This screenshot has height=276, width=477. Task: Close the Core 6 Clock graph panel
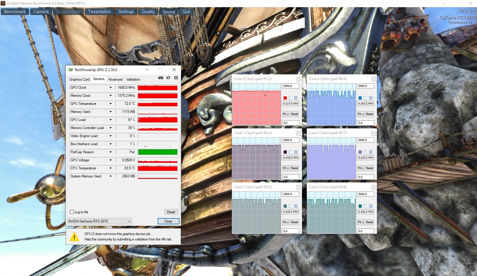374,187
